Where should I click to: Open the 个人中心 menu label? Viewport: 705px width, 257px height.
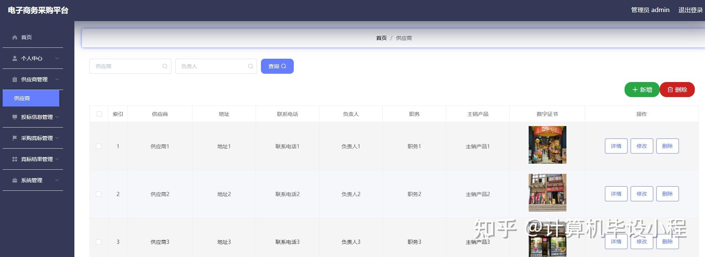(x=32, y=58)
